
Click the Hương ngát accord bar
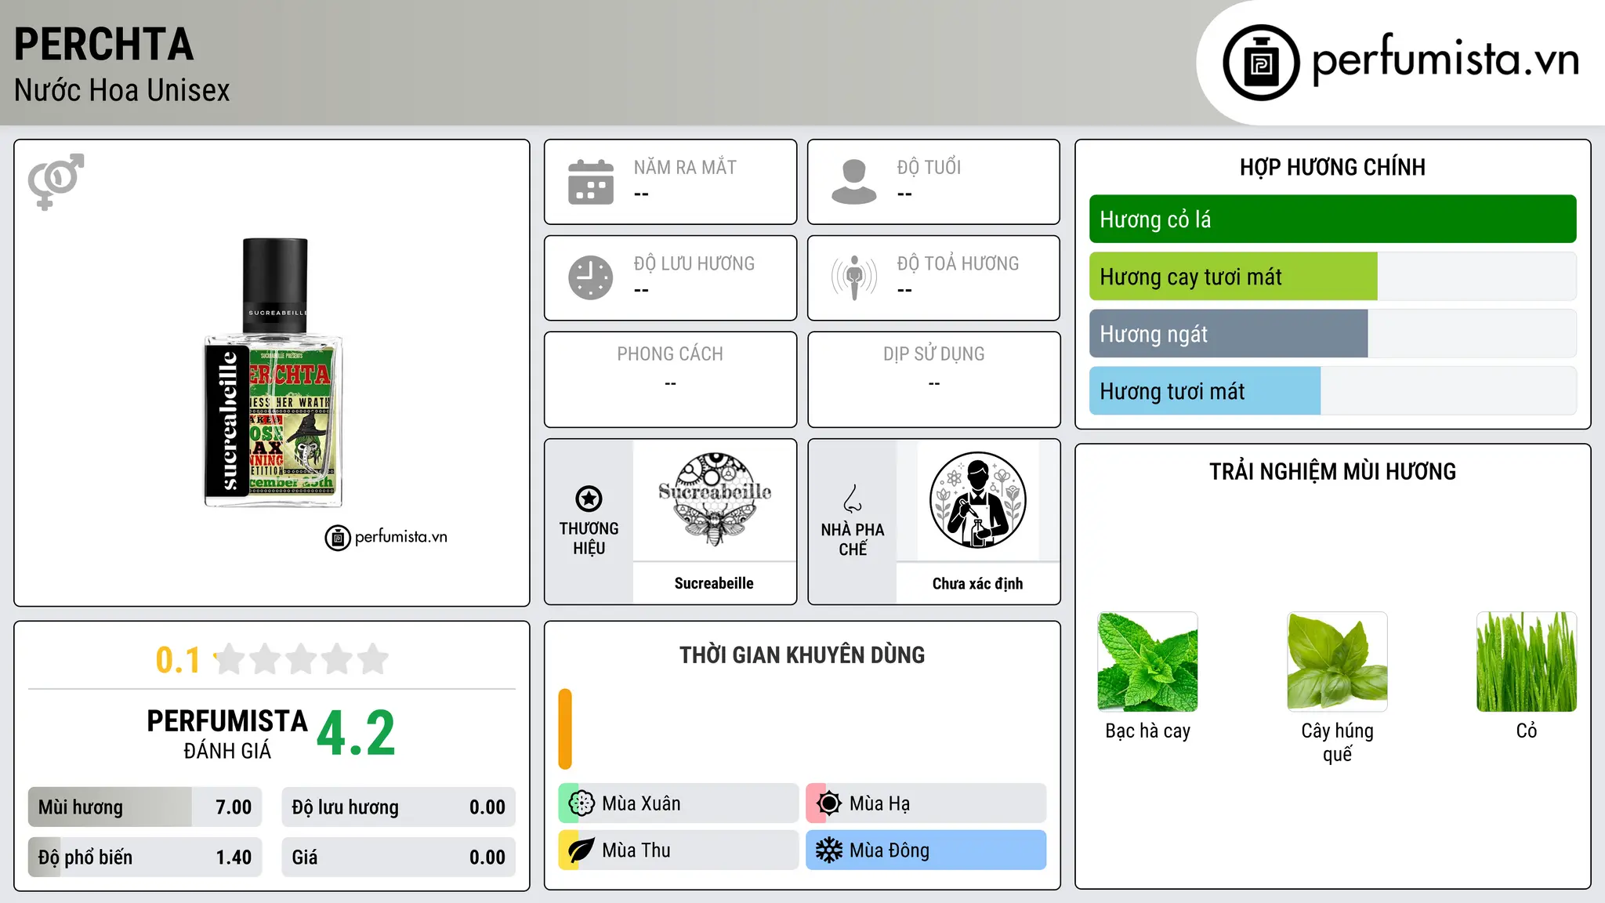click(x=1332, y=334)
